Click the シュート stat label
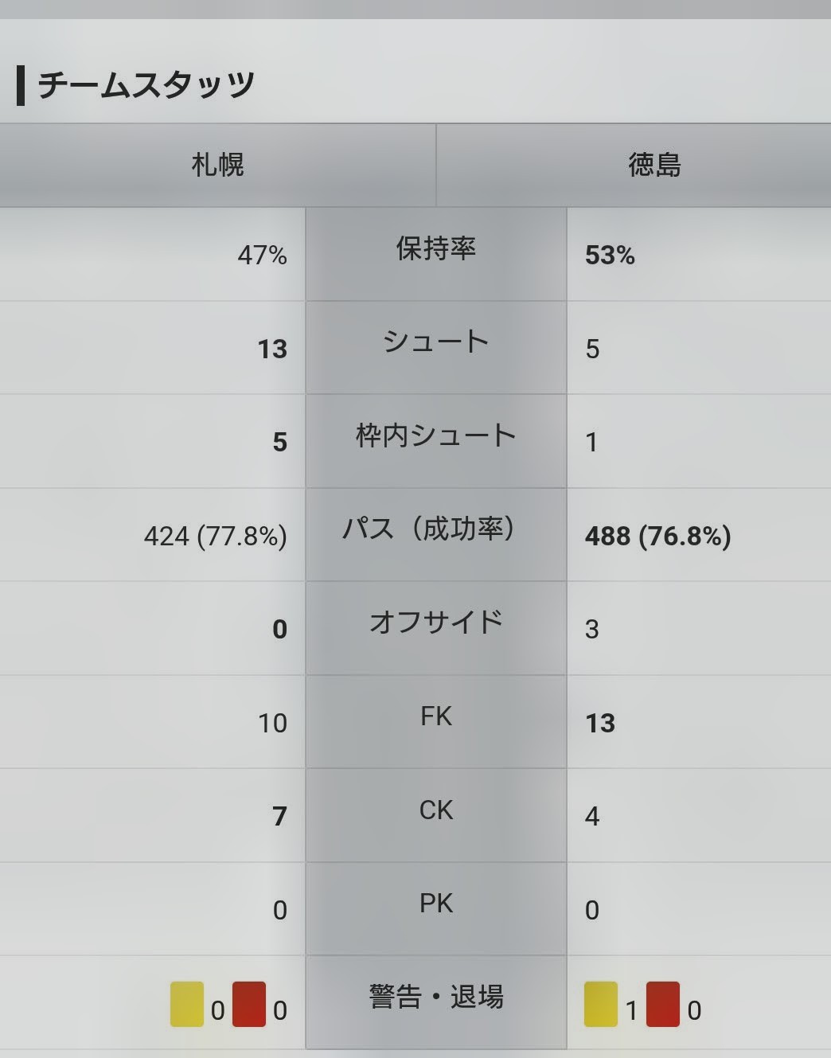Viewport: 831px width, 1058px height. coord(436,342)
